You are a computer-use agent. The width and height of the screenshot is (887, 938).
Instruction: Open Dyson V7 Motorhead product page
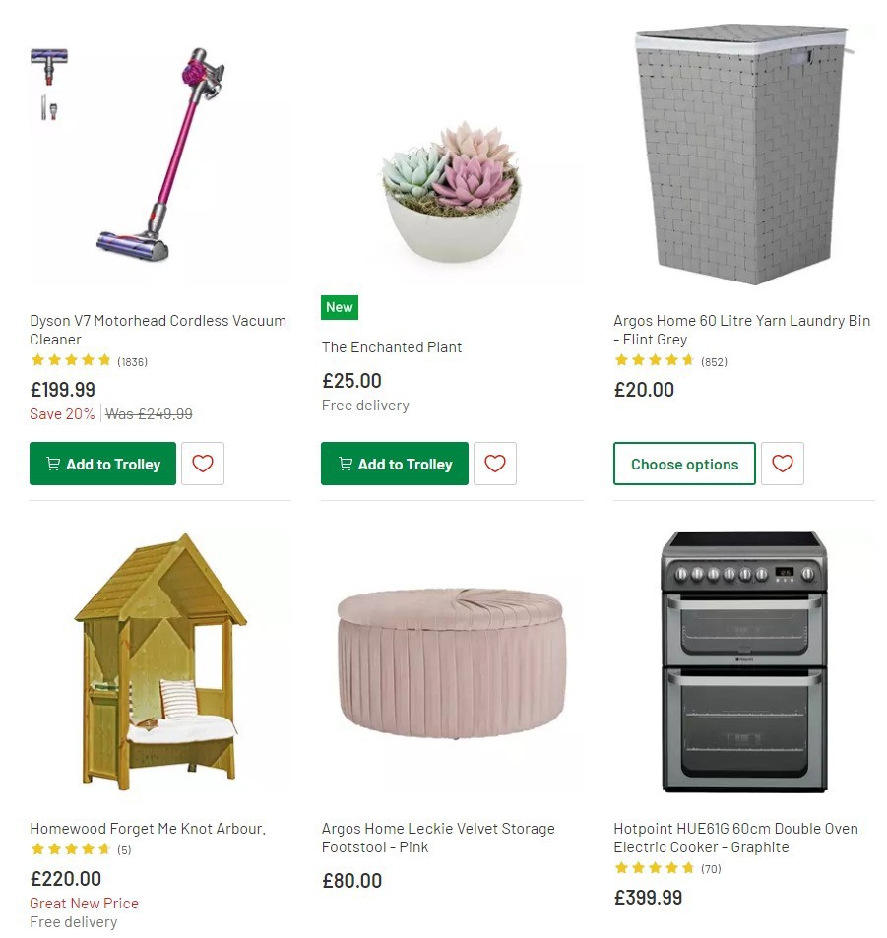(158, 330)
